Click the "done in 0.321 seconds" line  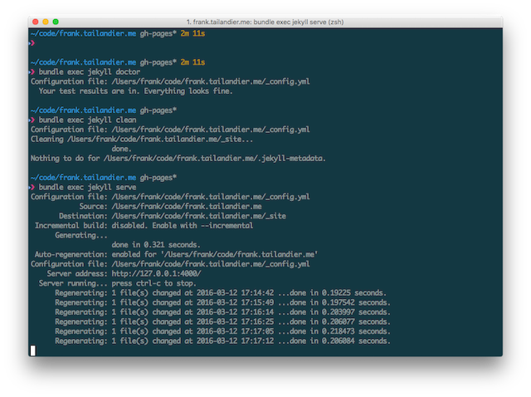pos(156,245)
